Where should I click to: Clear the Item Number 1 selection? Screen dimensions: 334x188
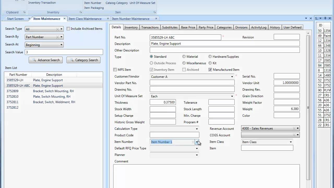pos(193,142)
